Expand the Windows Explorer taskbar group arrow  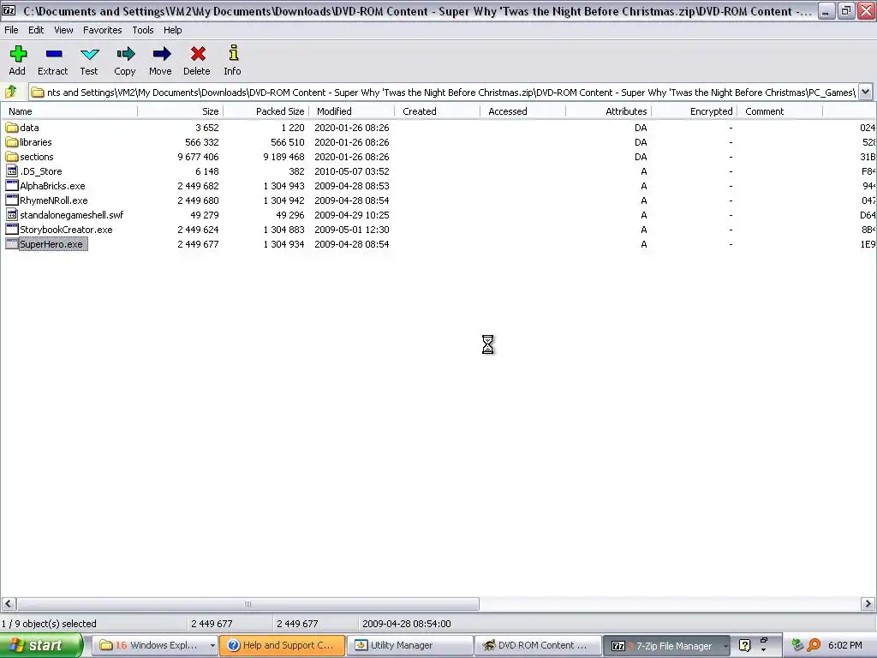(x=212, y=646)
